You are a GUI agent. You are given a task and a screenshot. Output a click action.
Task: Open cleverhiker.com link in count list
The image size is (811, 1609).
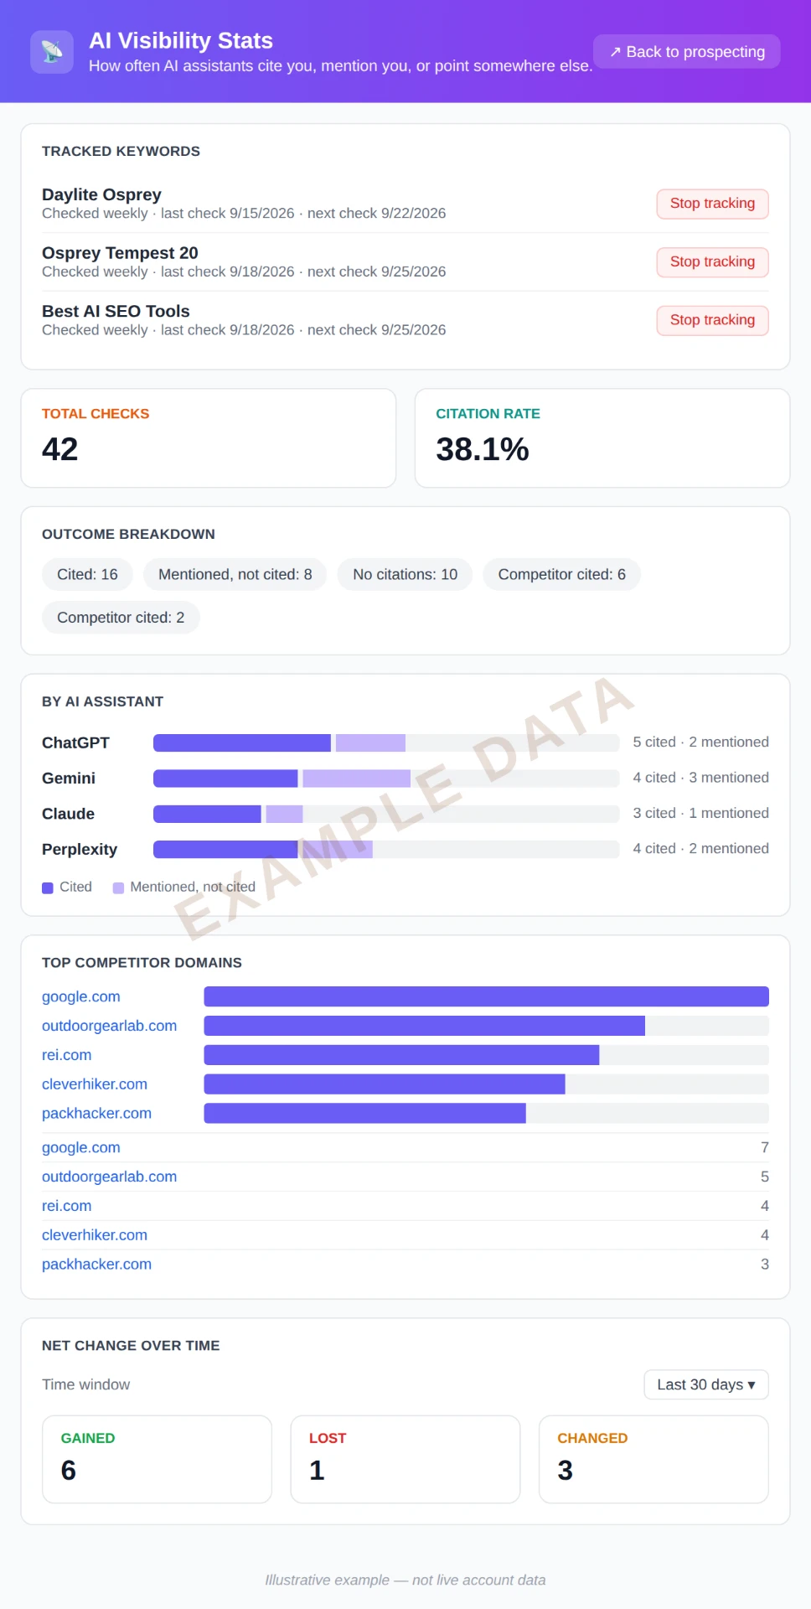pos(95,1235)
